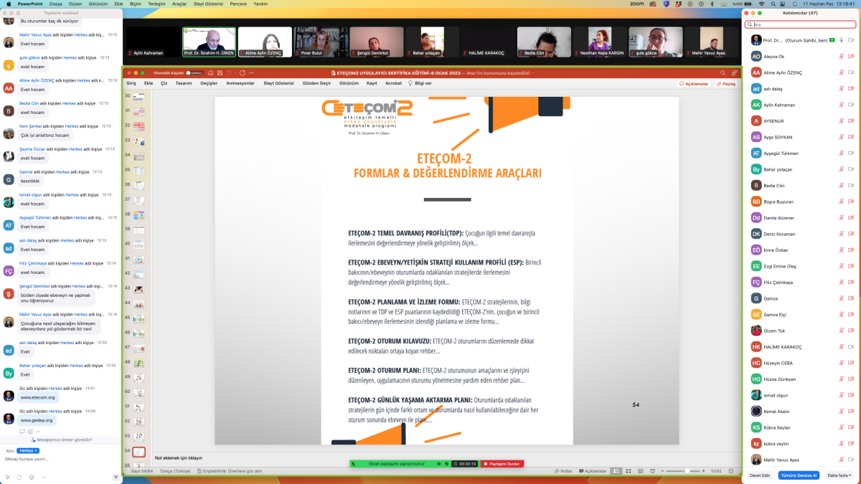The width and height of the screenshot is (861, 484).
Task: Toggle Açıklamalar in the status bar
Action: [593, 471]
